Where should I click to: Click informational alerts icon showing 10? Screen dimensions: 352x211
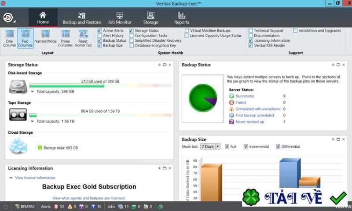[x=93, y=207]
